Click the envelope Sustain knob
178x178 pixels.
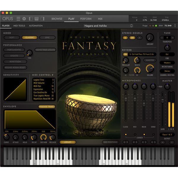pos(44,137)
